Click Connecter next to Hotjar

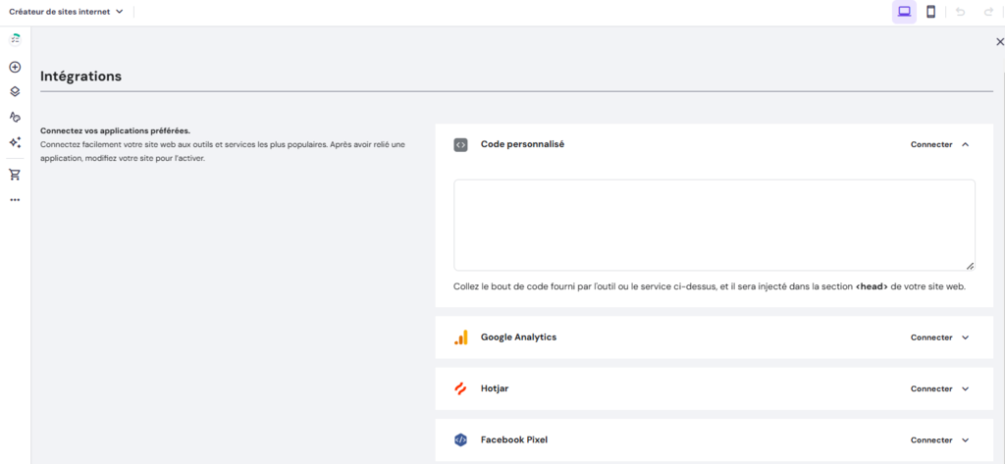[931, 388]
